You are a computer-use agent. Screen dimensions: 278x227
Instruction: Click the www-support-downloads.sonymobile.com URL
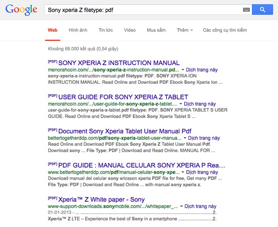click(113, 206)
